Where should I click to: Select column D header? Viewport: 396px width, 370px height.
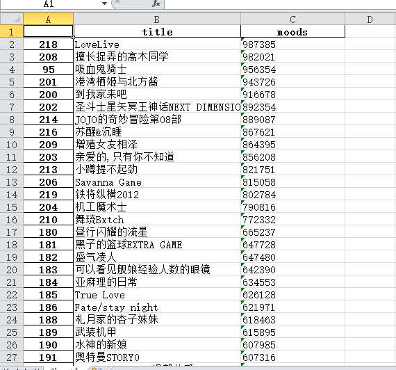tap(370, 19)
